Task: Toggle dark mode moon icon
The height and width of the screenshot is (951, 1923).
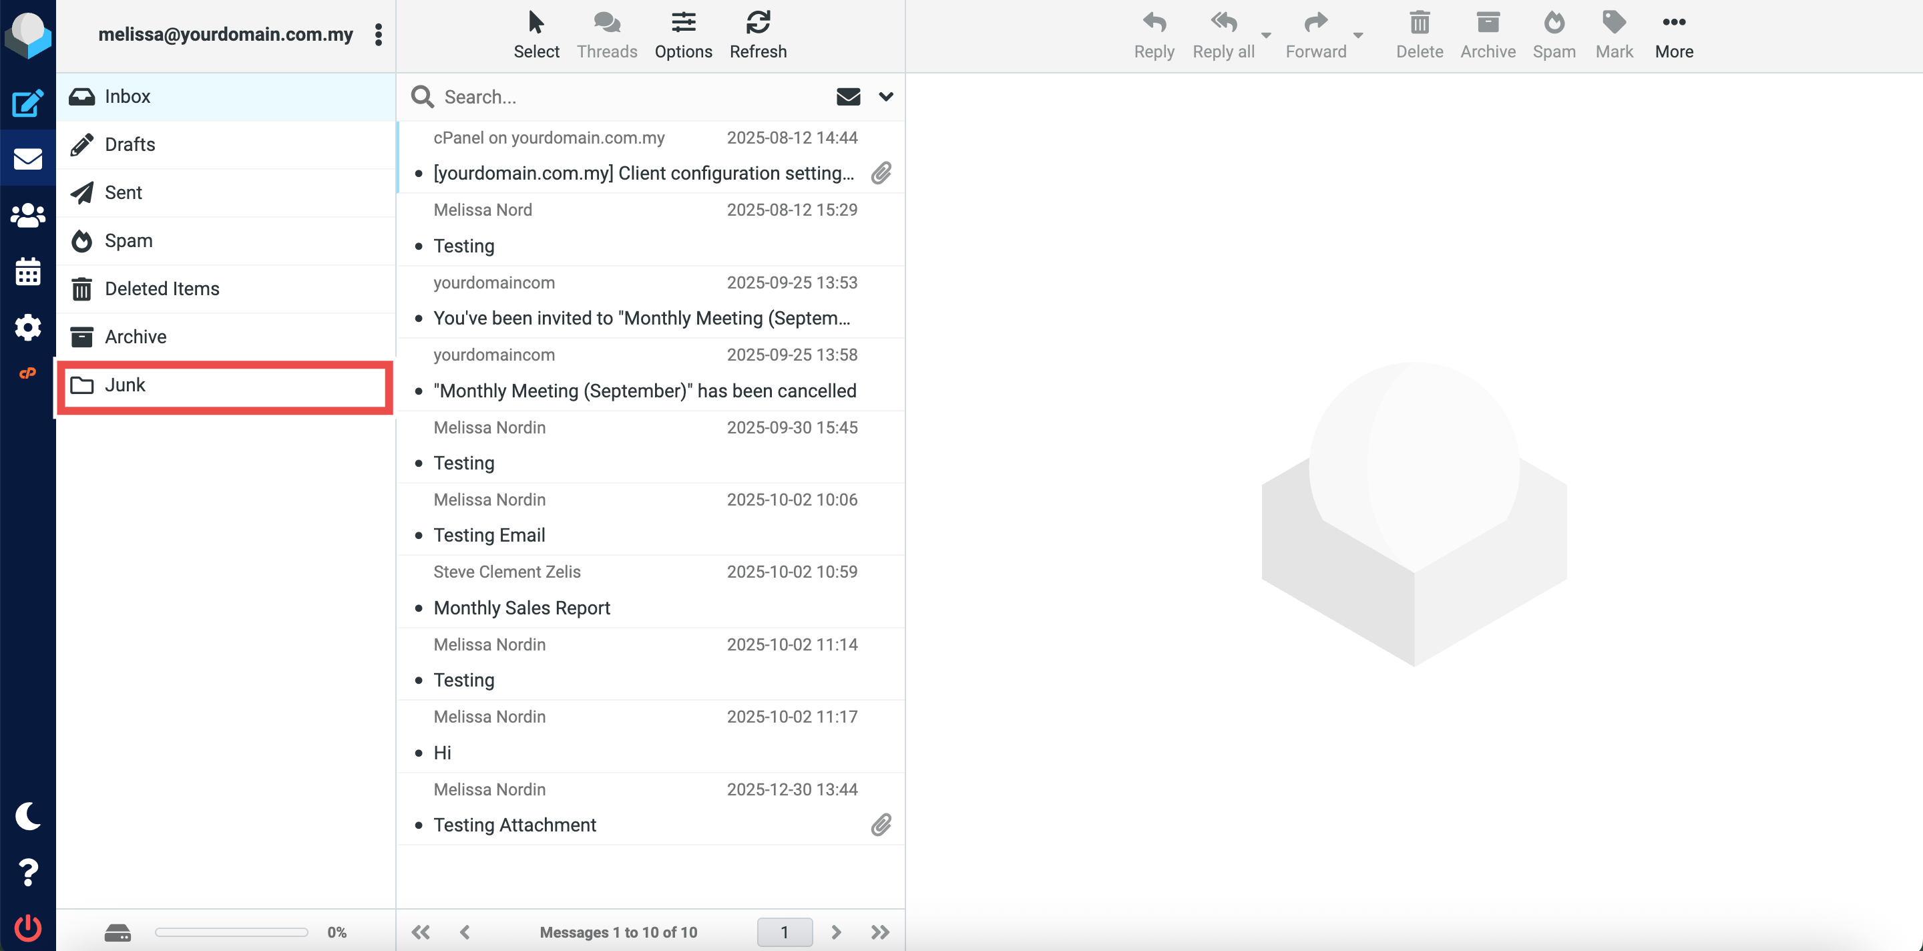Action: tap(27, 816)
